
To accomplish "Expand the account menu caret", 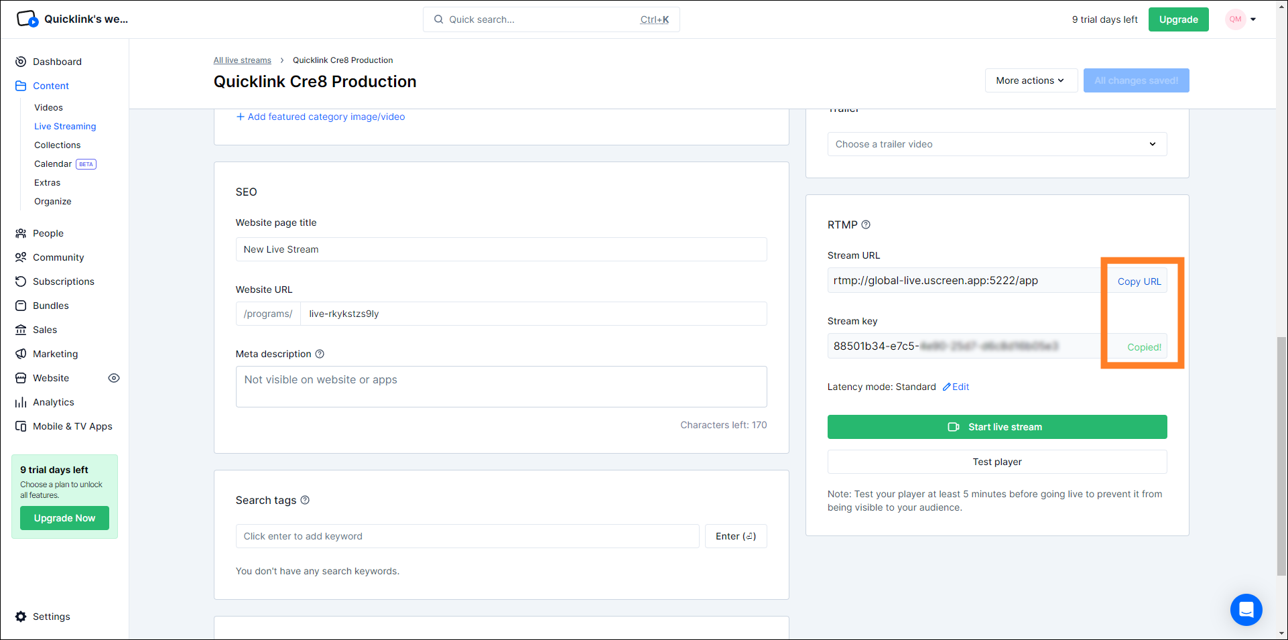I will coord(1253,19).
